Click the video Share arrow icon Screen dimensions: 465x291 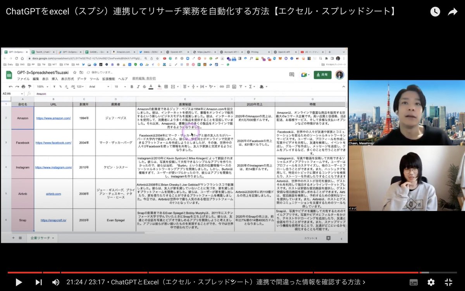453,12
